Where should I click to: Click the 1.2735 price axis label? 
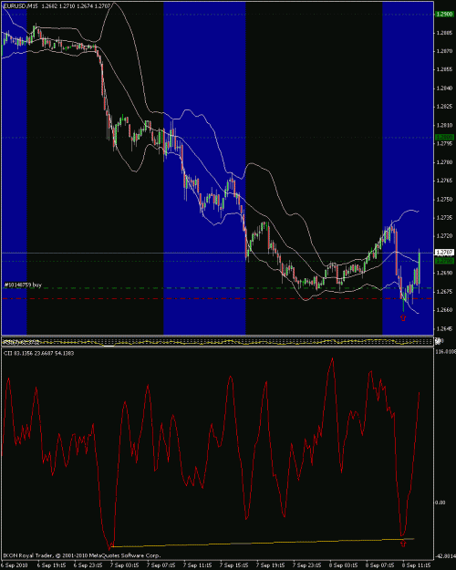coord(444,217)
